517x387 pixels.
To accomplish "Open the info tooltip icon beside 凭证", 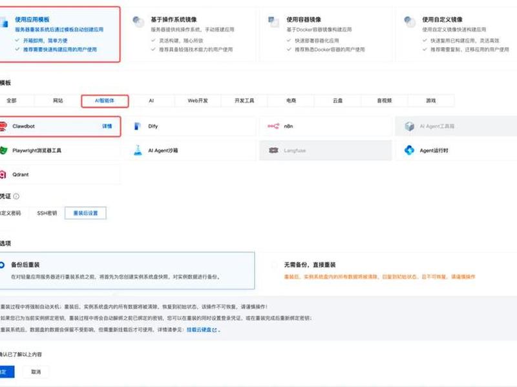I will pyautogui.click(x=16, y=197).
